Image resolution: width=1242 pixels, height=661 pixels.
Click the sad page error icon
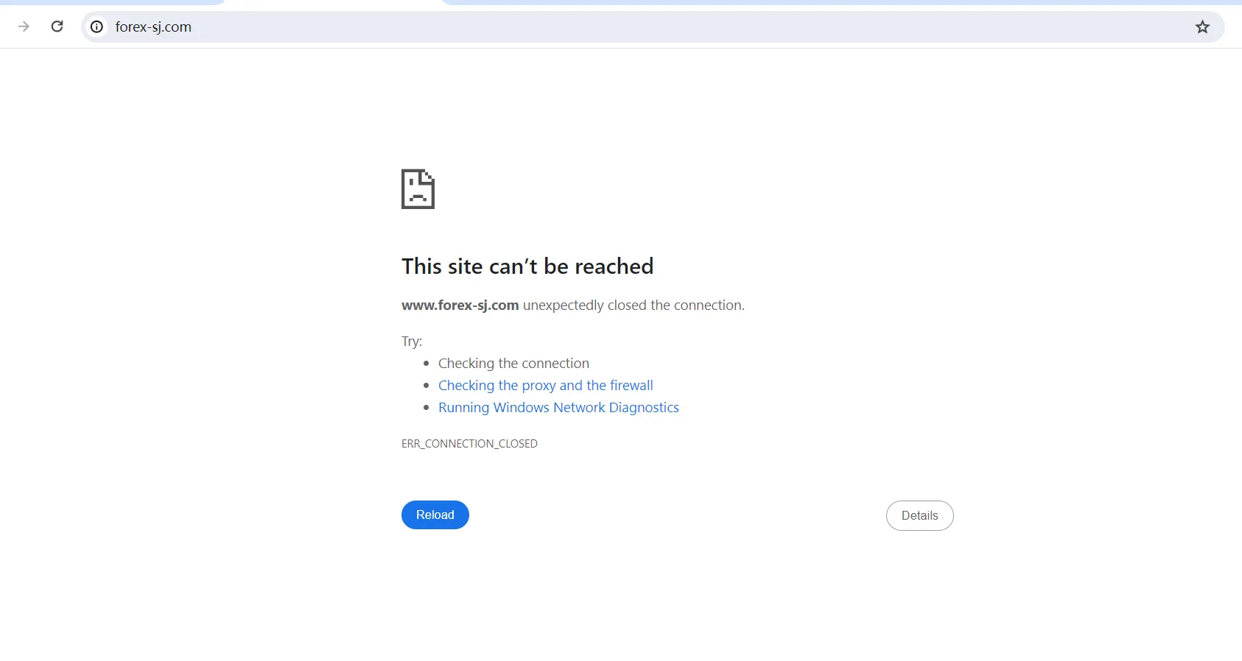[x=418, y=189]
